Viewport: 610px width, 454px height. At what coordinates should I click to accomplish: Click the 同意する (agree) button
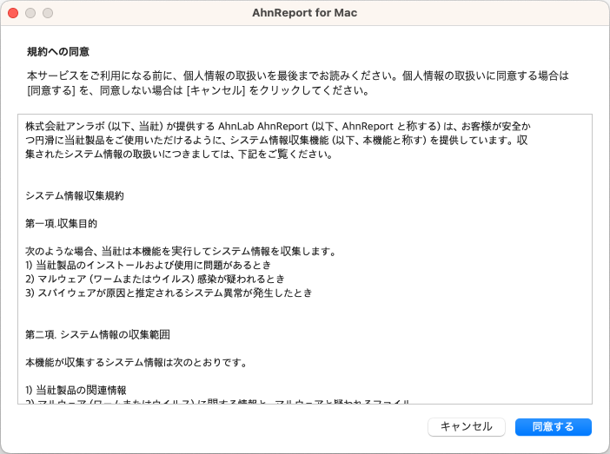point(554,427)
